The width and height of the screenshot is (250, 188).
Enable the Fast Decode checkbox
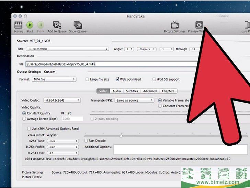pyautogui.click(x=86, y=141)
